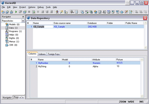Open the Help menu
This screenshot has height=104, width=149.
[55, 7]
